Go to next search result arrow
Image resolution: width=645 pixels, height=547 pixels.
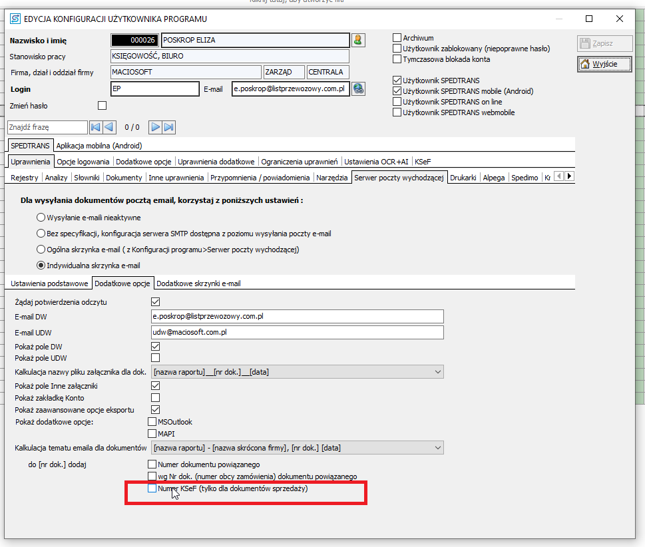155,127
